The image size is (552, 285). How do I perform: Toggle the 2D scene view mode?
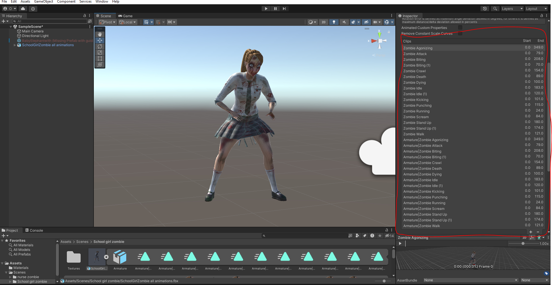(x=324, y=22)
